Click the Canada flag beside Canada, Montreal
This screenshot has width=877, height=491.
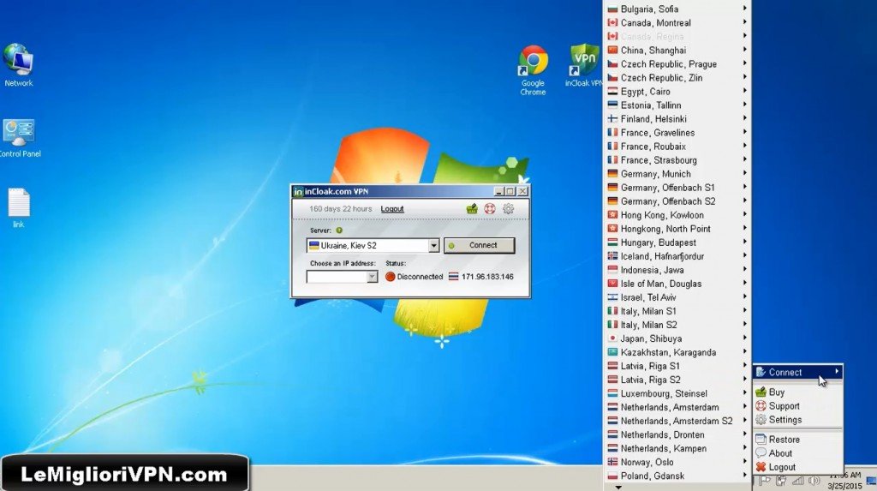pos(612,23)
